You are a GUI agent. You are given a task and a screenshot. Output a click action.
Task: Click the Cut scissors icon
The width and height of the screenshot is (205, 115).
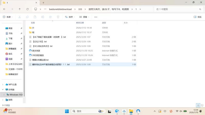(20, 17)
